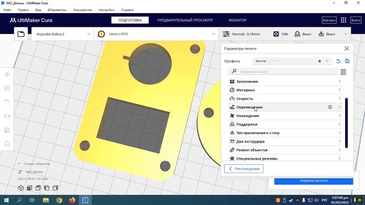Click the infill 10% icon in settings bar
The width and height of the screenshot is (365, 205).
[276, 34]
